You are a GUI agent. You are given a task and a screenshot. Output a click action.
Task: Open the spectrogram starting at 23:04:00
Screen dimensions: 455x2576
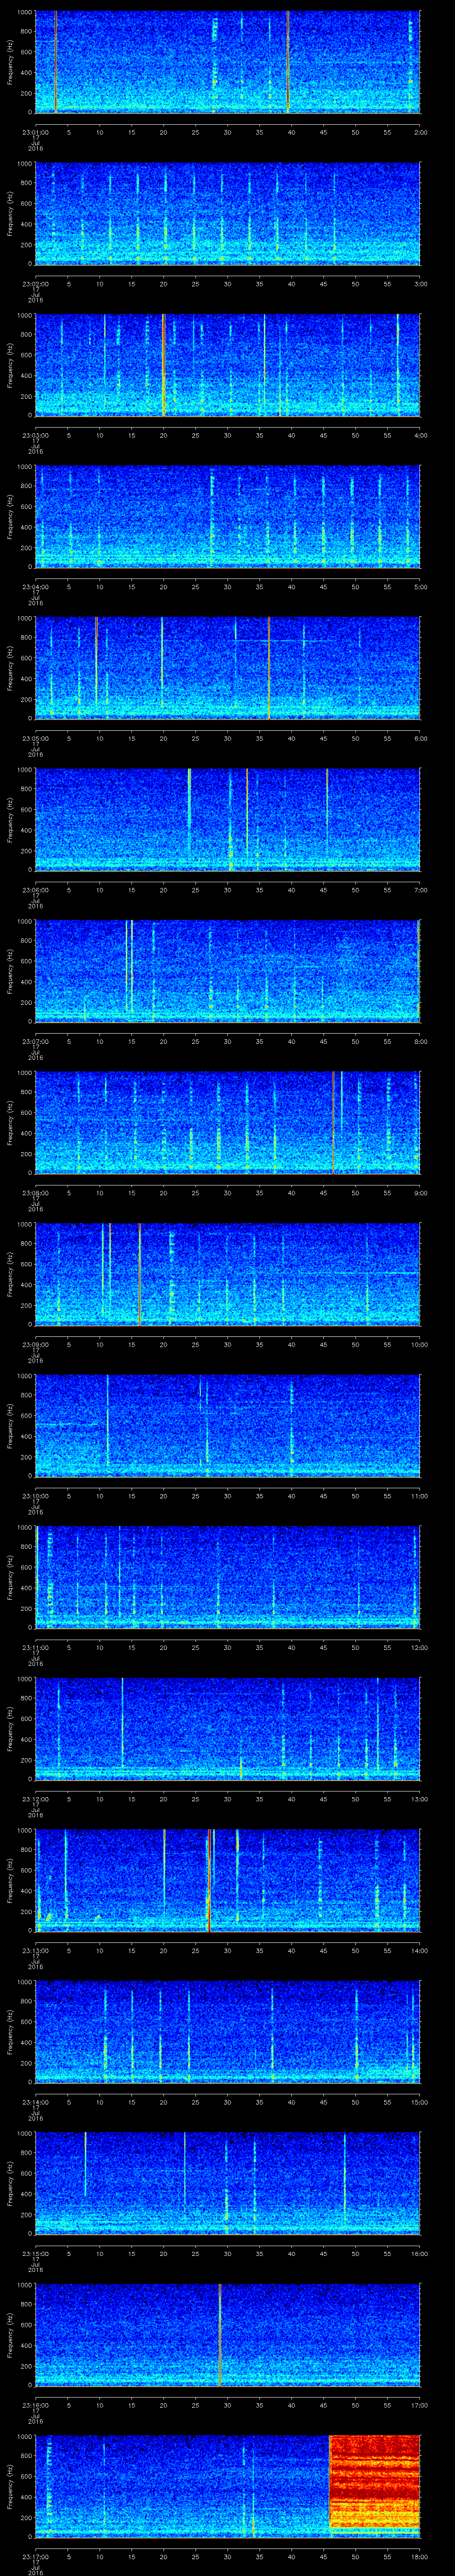click(x=228, y=516)
